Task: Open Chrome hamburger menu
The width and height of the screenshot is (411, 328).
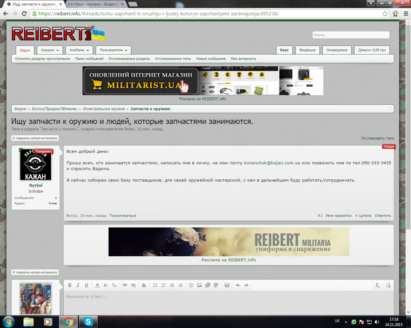Action: tap(405, 14)
